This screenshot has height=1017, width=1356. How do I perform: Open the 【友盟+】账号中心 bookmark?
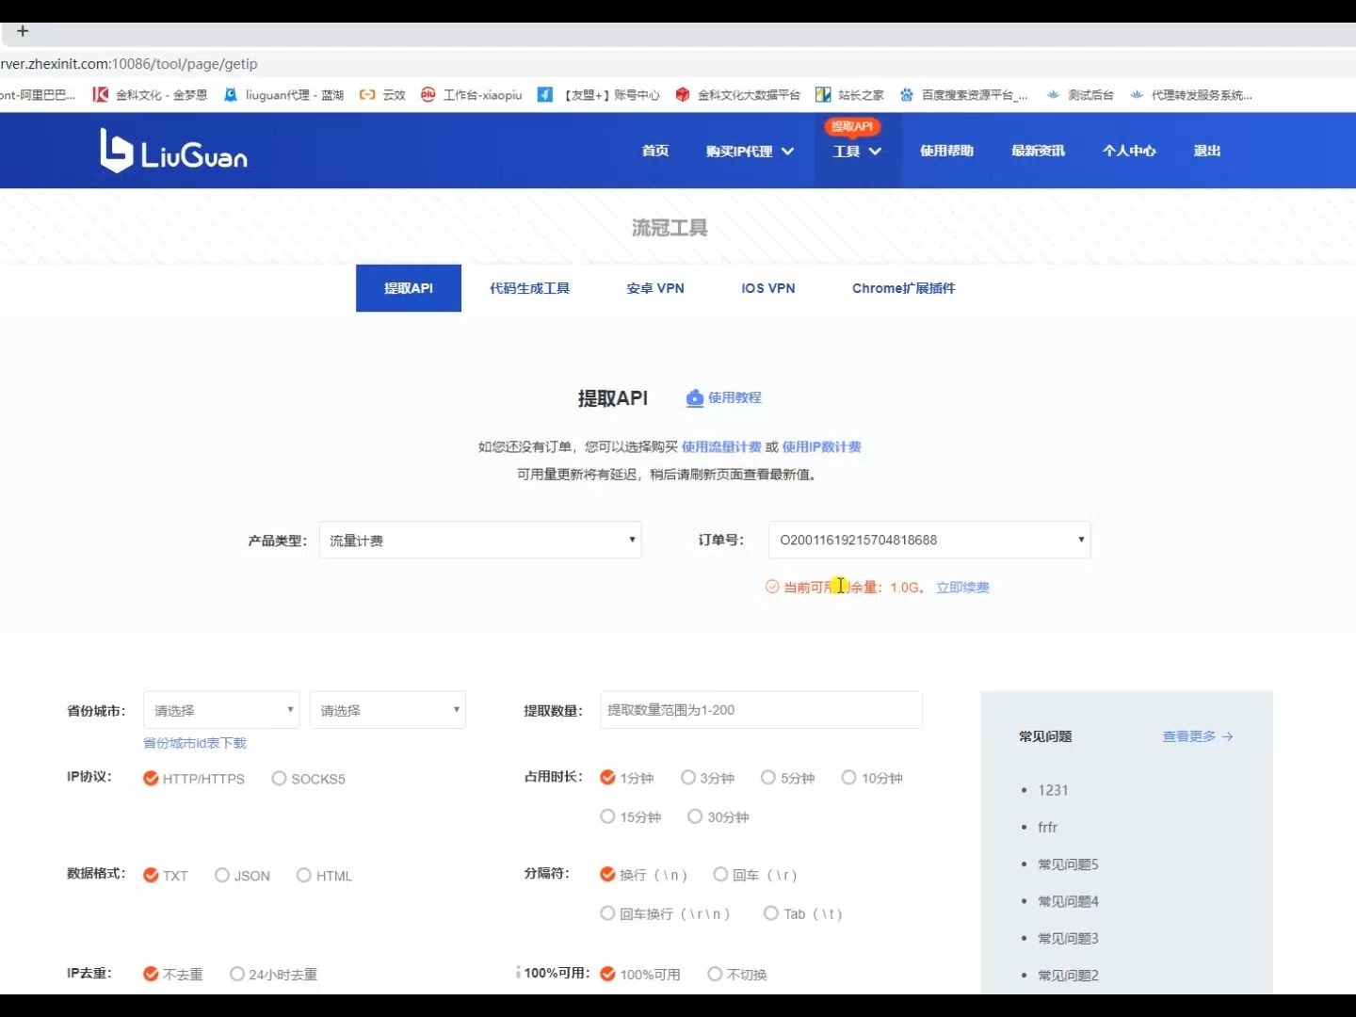[599, 95]
